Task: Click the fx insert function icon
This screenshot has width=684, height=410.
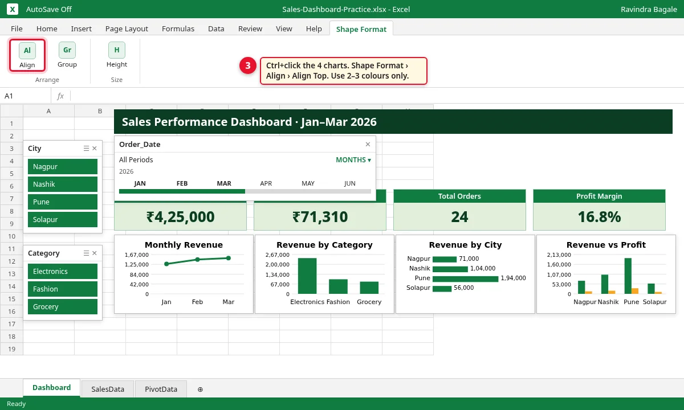Action: pos(60,96)
